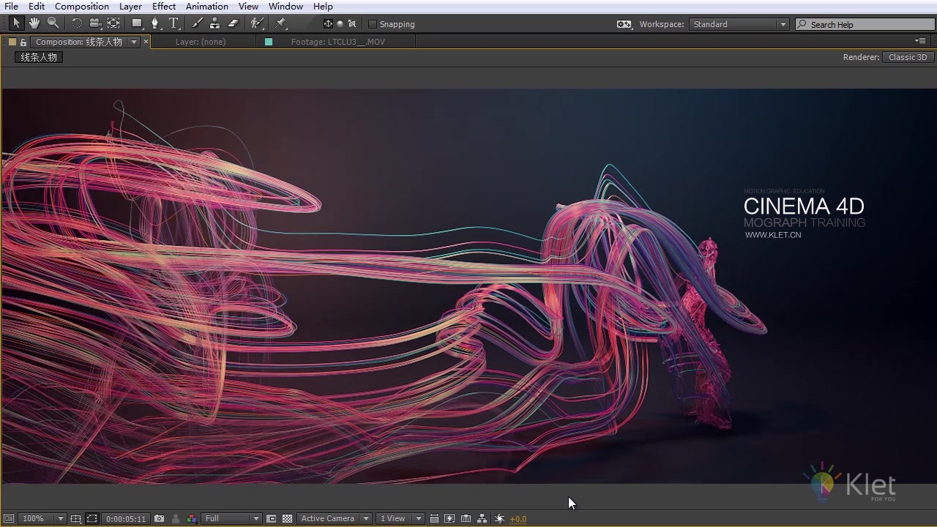Toggle Always Preview This View icon
Image resolution: width=937 pixels, height=527 pixels.
point(8,518)
